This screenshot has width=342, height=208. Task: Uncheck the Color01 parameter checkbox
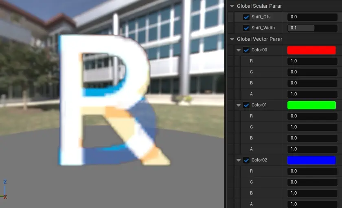(246, 105)
